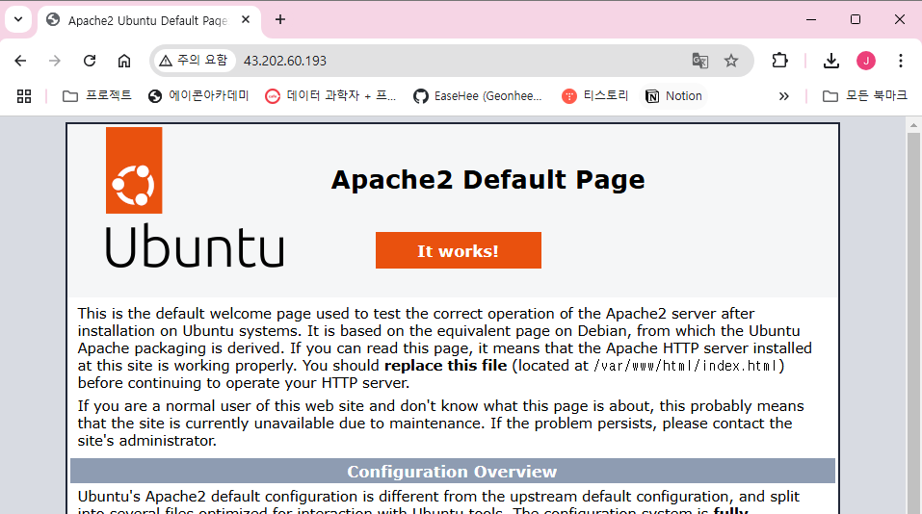922x514 pixels.
Task: Open the apps grid shortcut
Action: 24,95
